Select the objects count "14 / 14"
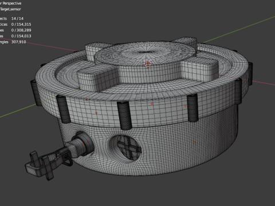 [17, 18]
